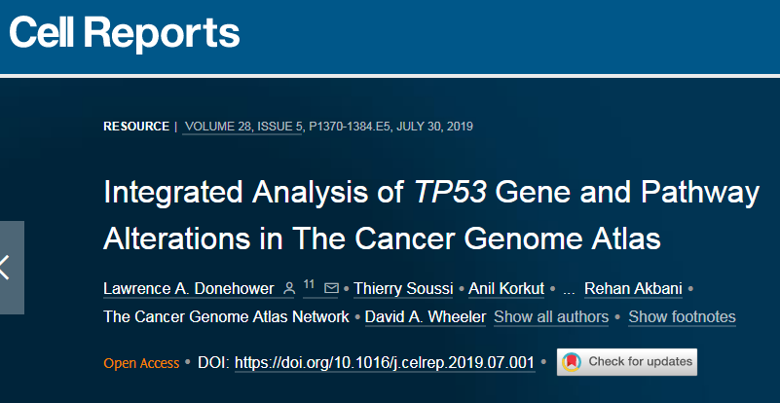Image resolution: width=780 pixels, height=403 pixels.
Task: Open author David A. Wheeler
Action: point(426,317)
